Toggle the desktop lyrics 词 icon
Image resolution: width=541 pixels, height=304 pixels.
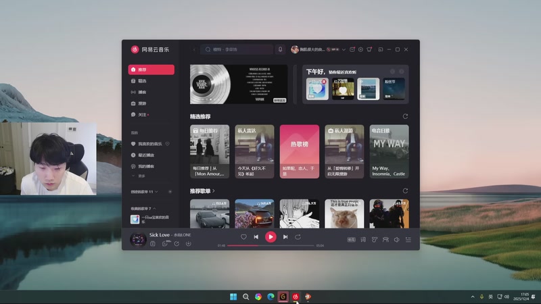pyautogui.click(x=363, y=240)
